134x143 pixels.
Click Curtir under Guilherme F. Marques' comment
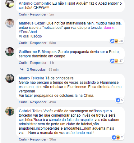(x=23, y=63)
